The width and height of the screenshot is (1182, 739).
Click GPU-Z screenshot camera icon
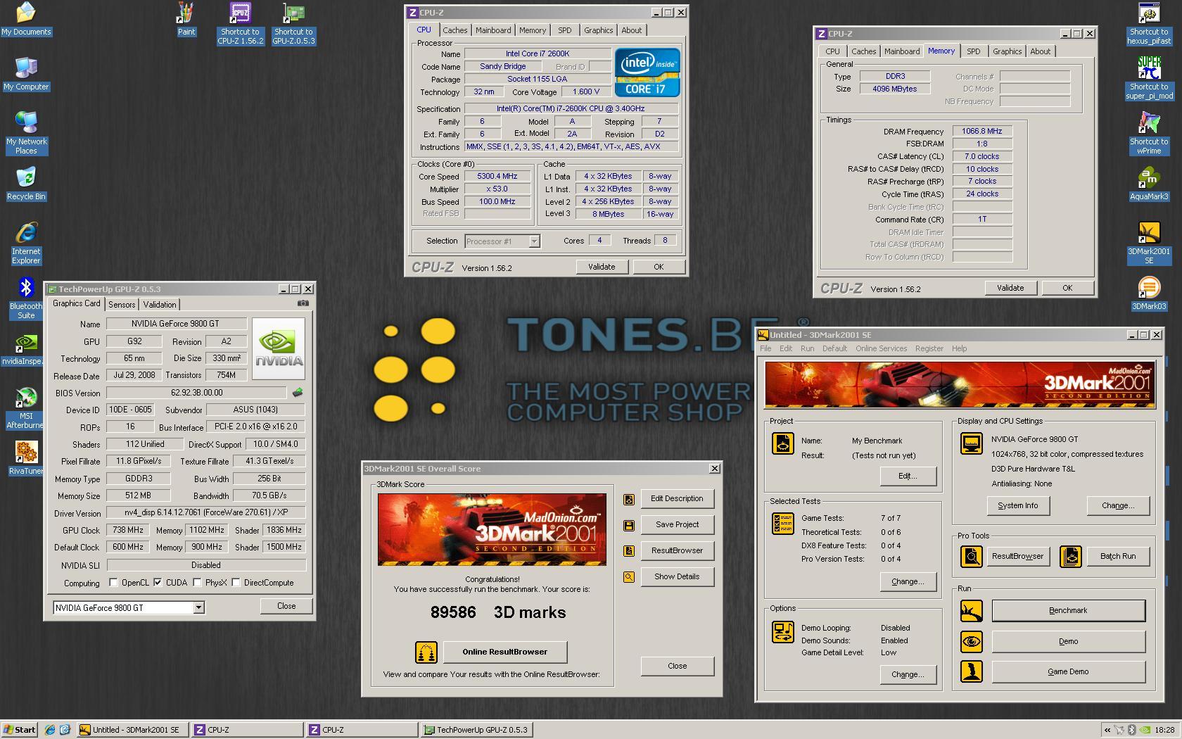(303, 303)
